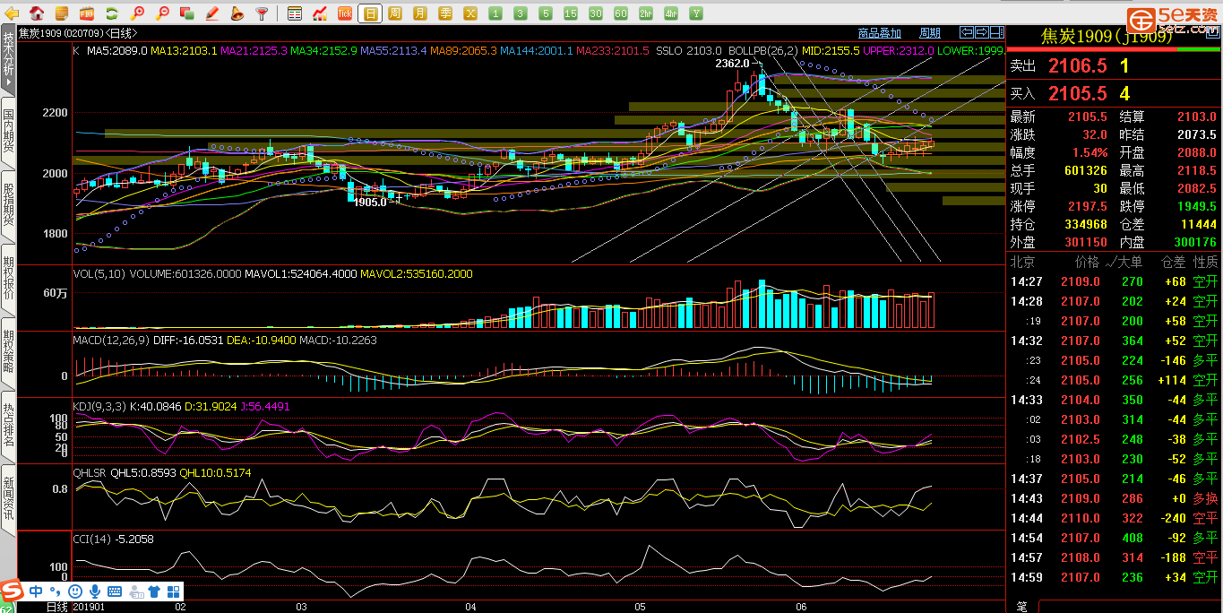Refresh data with the green arrows icon
This screenshot has height=613, width=1223.
tap(112, 13)
